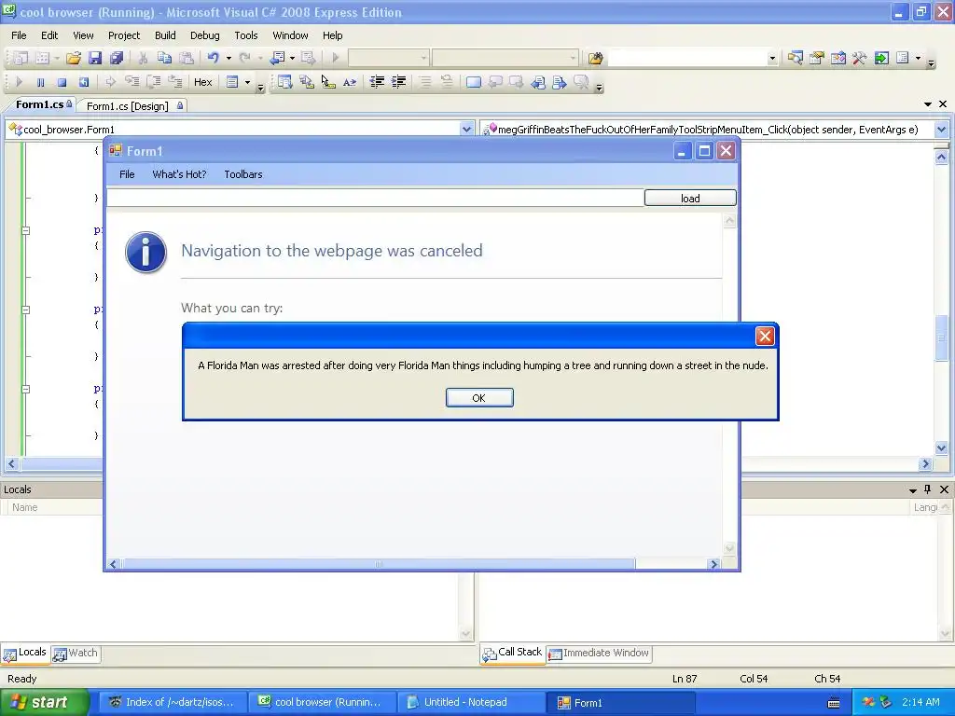Open the Project menu
The width and height of the screenshot is (955, 716).
point(124,35)
